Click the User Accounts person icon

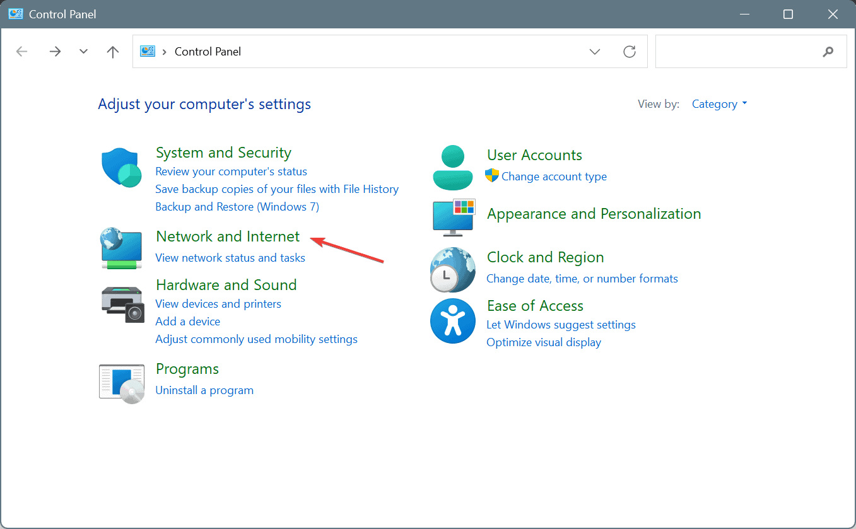(x=453, y=168)
